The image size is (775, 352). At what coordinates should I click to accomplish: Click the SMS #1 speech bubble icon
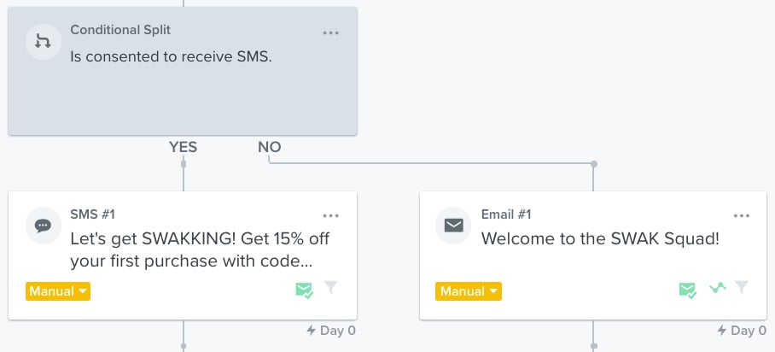pyautogui.click(x=43, y=226)
